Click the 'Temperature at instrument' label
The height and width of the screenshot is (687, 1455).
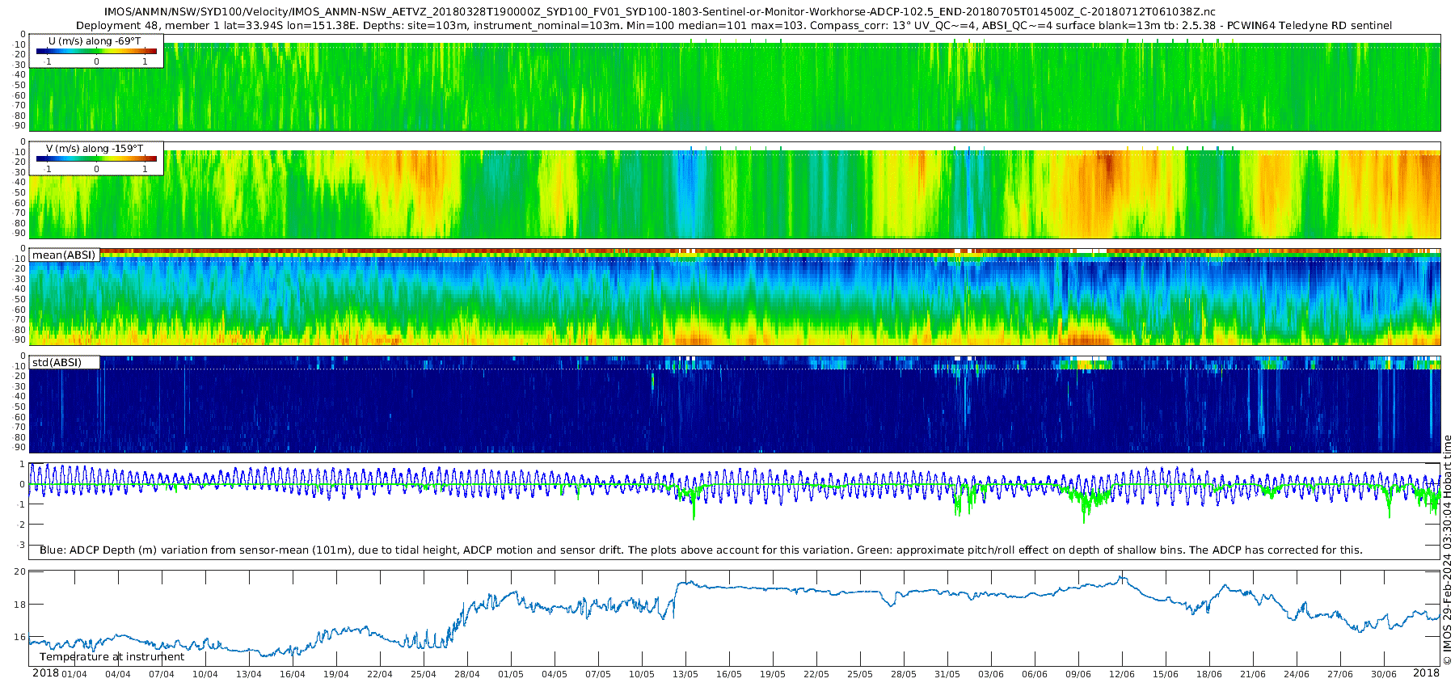pyautogui.click(x=112, y=657)
